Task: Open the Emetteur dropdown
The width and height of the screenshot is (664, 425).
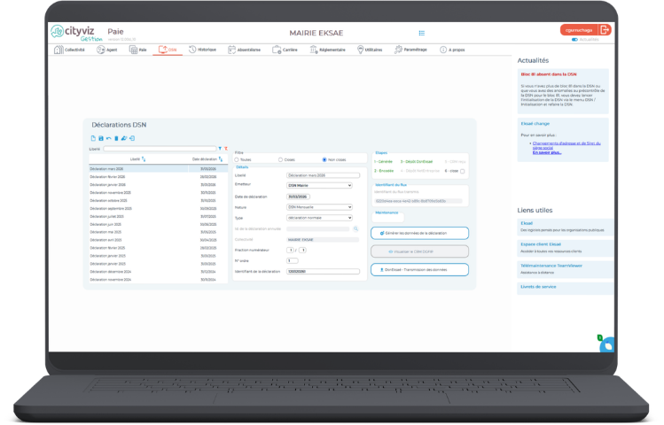Action: coord(319,185)
